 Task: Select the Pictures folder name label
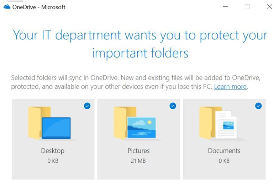click(138, 151)
